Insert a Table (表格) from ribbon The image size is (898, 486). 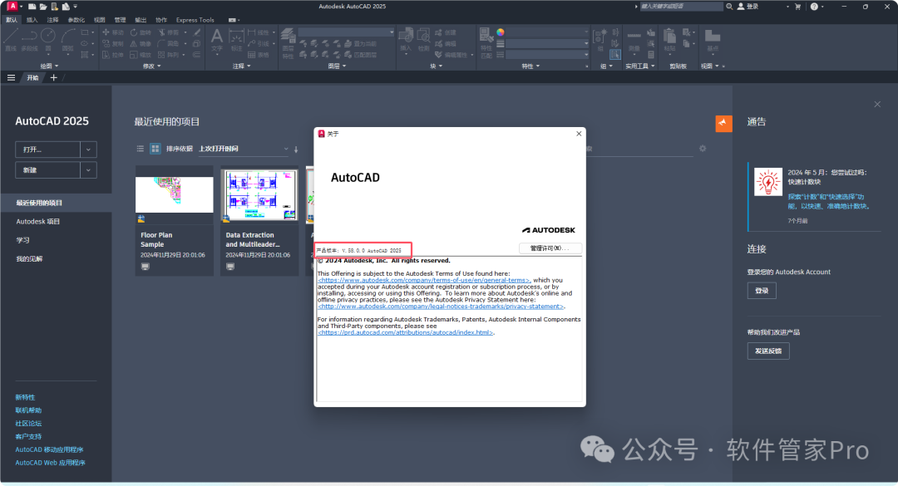[x=259, y=55]
